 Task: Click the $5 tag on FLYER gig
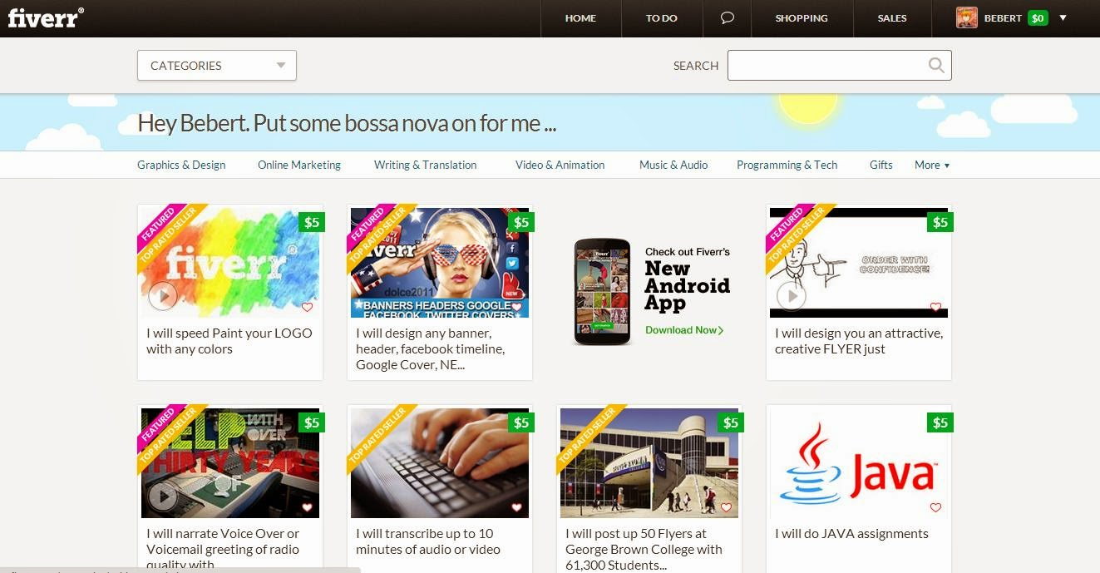coord(940,222)
